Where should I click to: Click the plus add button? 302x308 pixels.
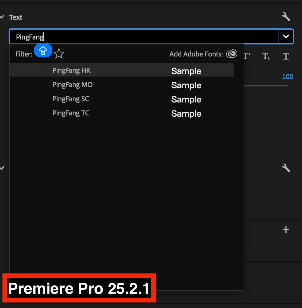(x=286, y=230)
